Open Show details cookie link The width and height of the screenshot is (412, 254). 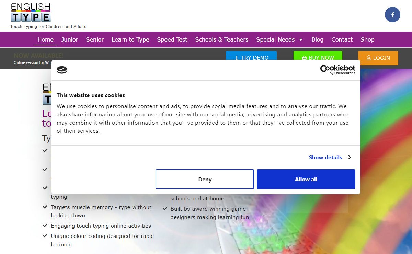click(x=325, y=157)
